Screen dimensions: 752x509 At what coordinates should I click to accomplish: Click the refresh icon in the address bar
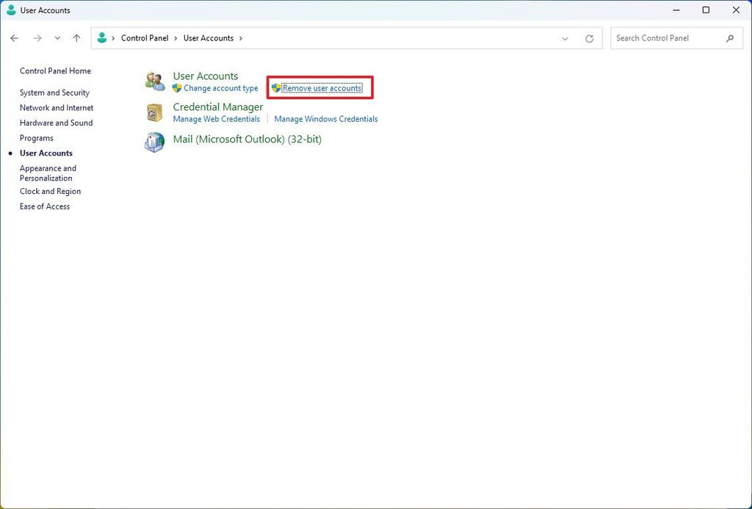(589, 37)
